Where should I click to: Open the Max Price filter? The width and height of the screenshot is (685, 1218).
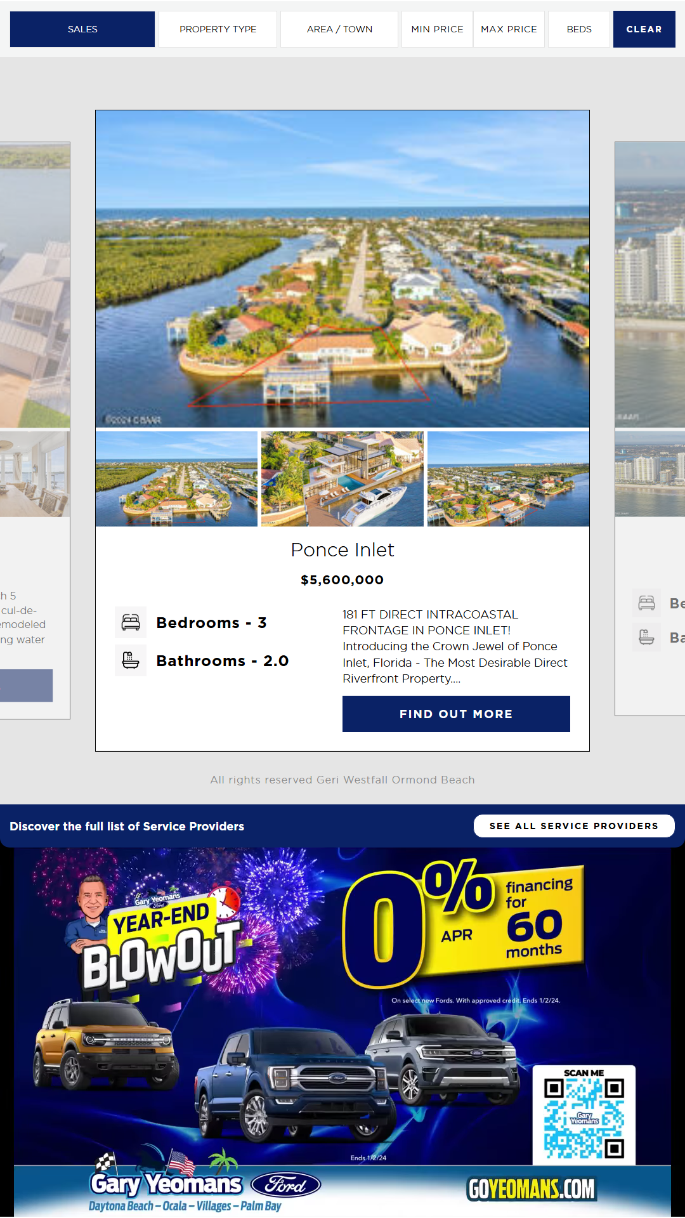(509, 29)
